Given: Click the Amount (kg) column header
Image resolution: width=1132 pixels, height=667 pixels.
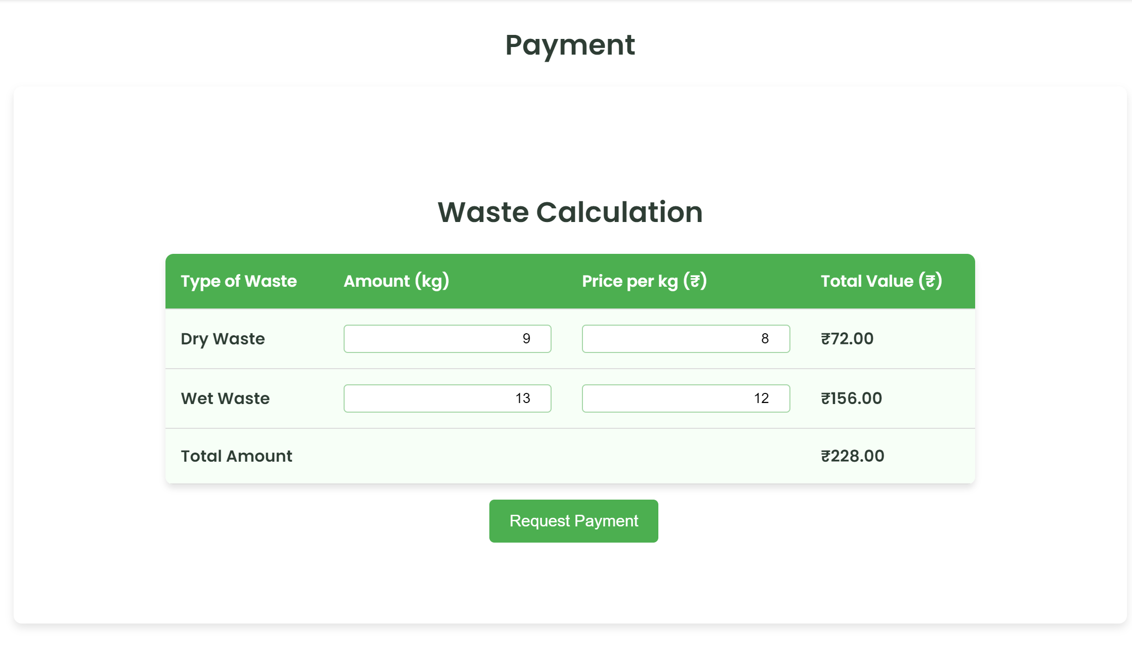Looking at the screenshot, I should tap(396, 281).
